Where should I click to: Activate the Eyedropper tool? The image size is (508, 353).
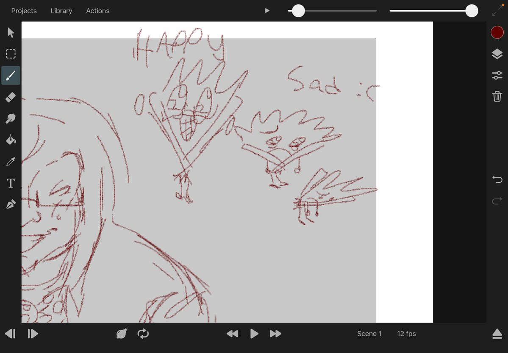11,161
